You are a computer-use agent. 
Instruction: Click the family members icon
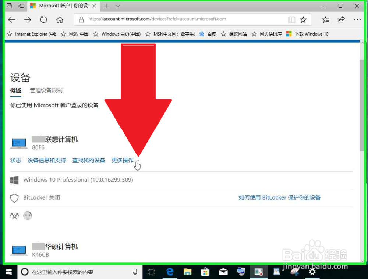pos(14,216)
